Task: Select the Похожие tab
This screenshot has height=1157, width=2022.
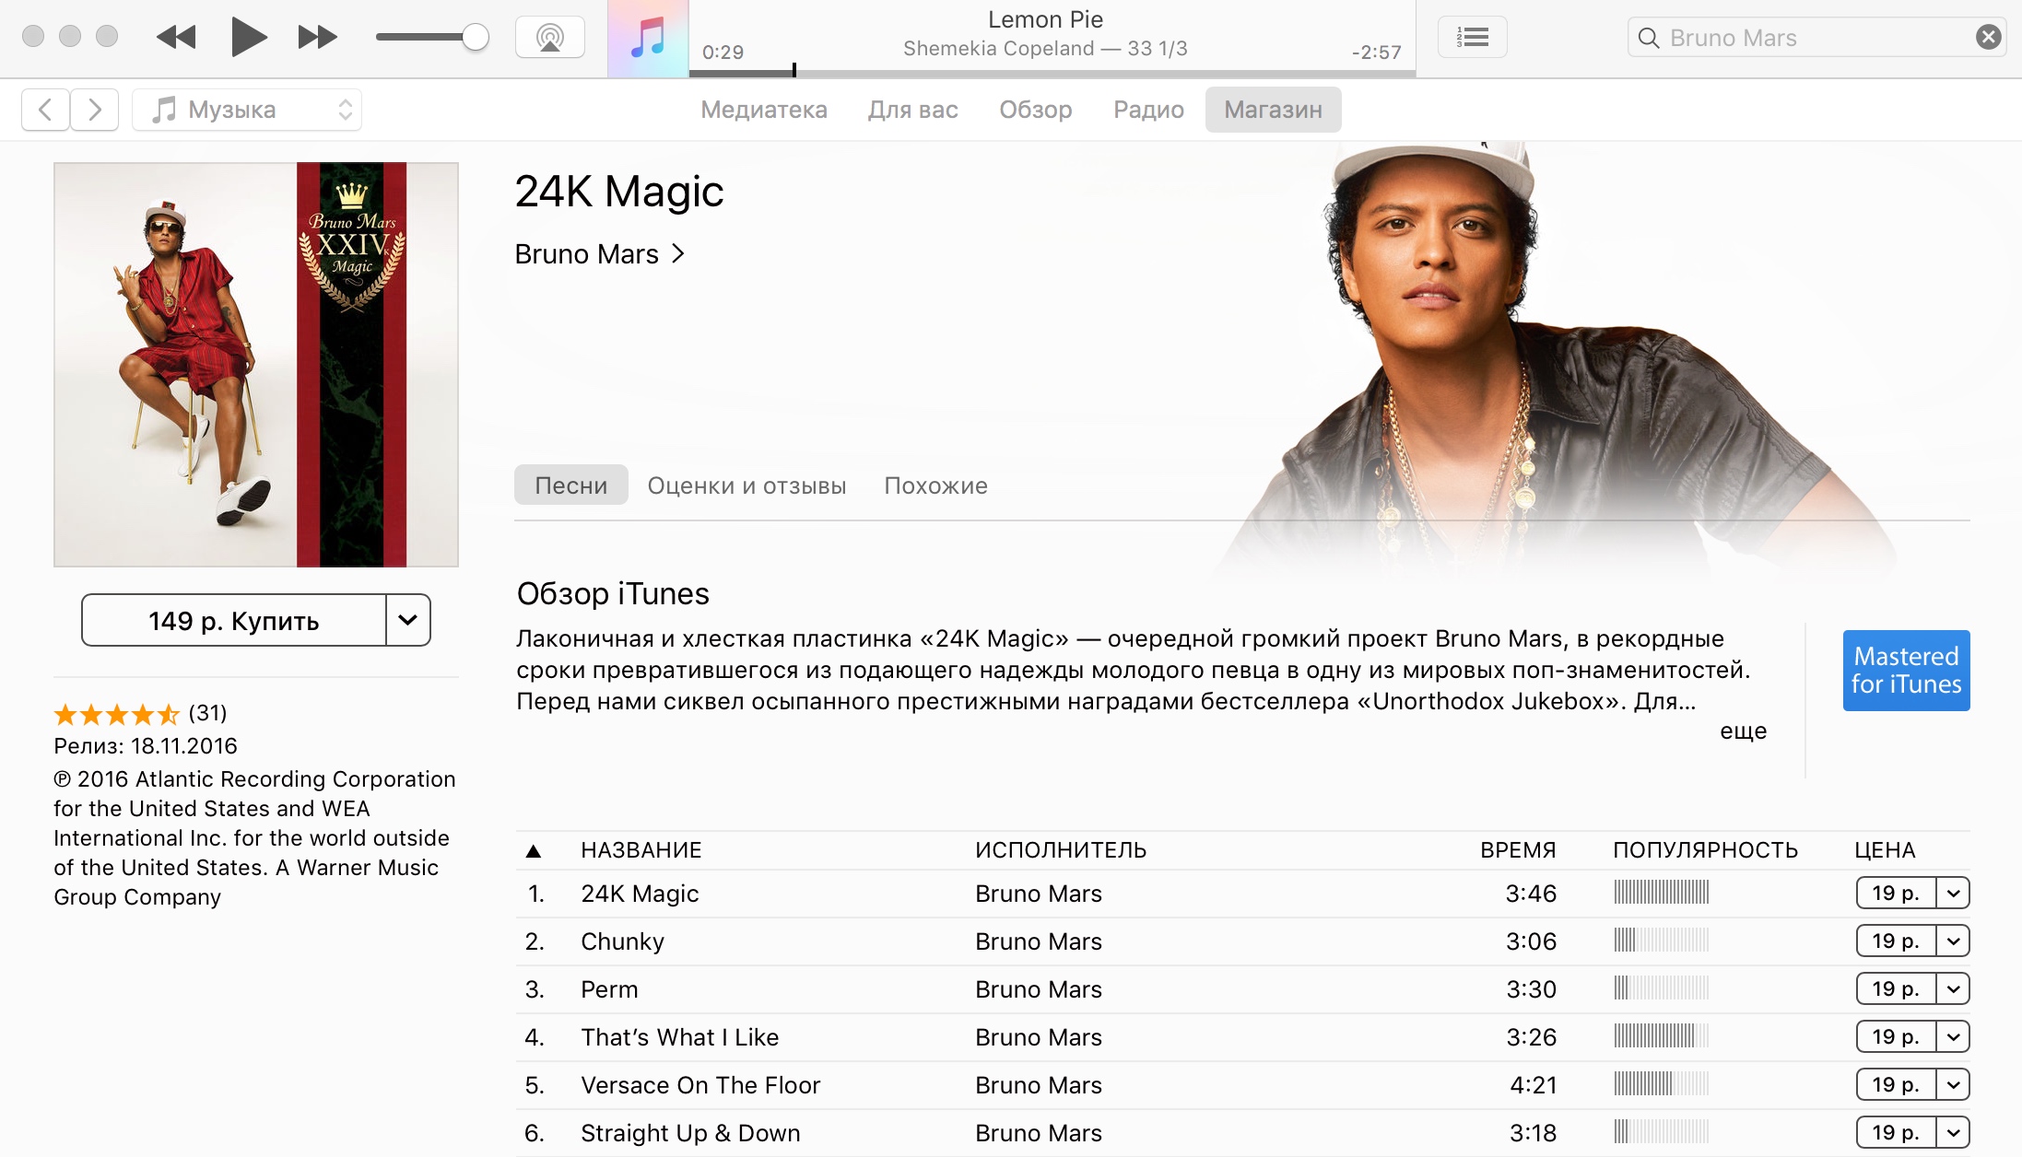Action: [935, 485]
